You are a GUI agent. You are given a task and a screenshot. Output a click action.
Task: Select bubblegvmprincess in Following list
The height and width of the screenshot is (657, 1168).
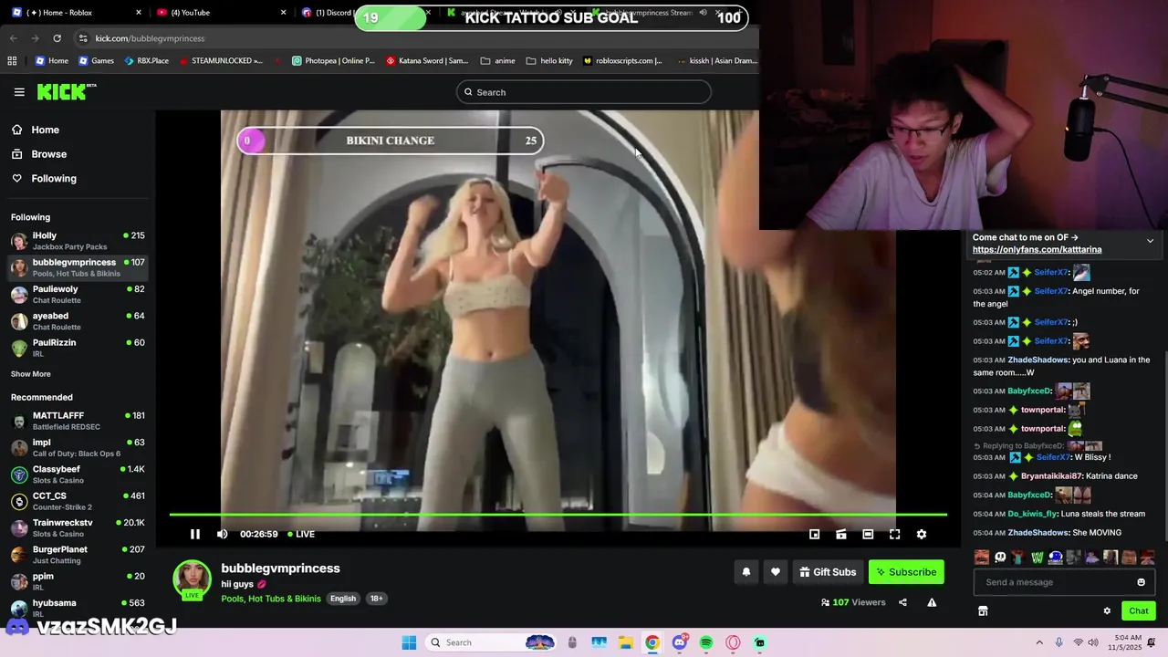point(78,267)
